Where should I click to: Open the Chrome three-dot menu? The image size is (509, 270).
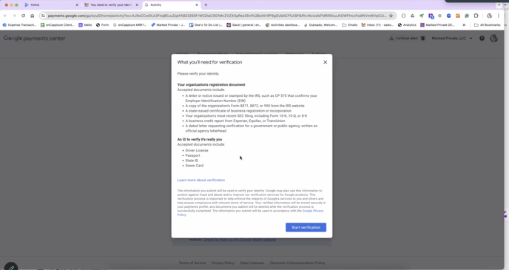(499, 16)
